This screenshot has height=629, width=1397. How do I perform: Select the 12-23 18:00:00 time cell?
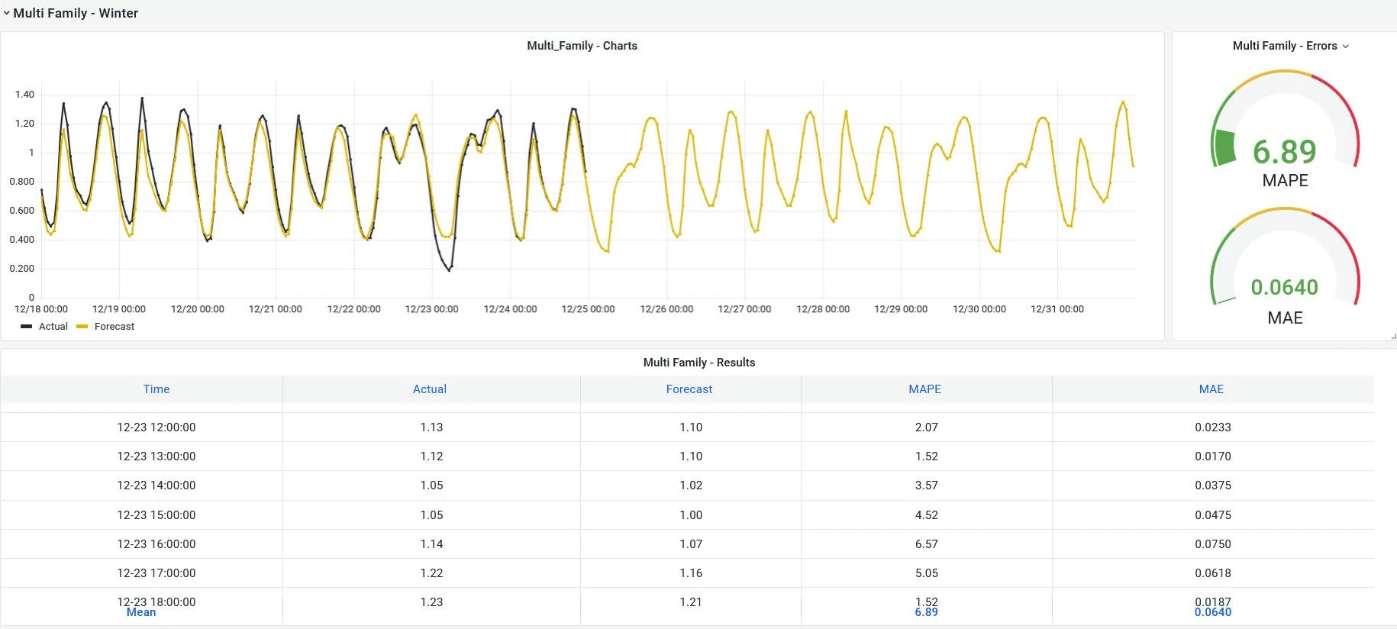coord(156,602)
